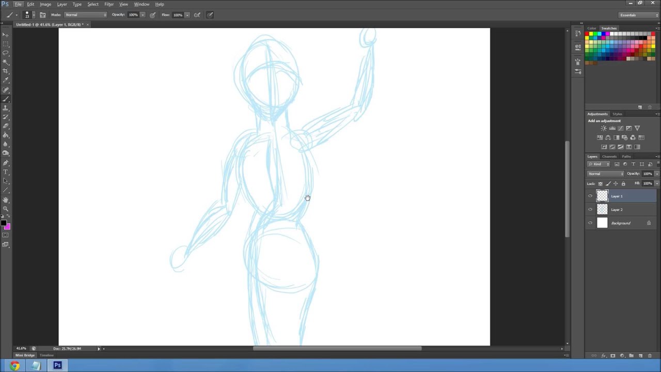The height and width of the screenshot is (372, 661).
Task: Switch to the Styles tab
Action: (618, 114)
